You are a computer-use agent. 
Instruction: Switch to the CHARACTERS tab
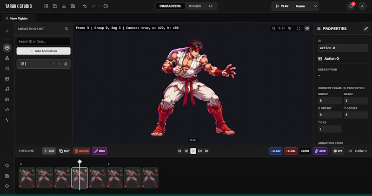pos(170,6)
